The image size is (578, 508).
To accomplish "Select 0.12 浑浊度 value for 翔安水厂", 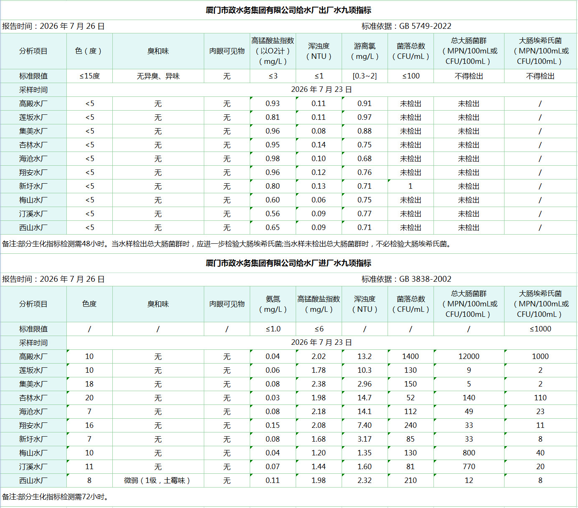I will (319, 172).
